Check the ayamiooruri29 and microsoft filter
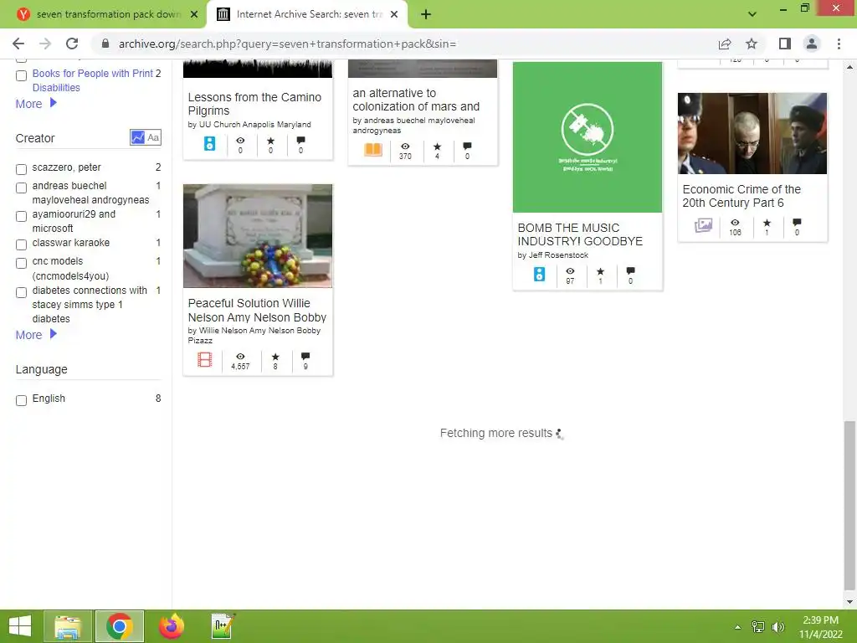The height and width of the screenshot is (643, 857). (21, 216)
